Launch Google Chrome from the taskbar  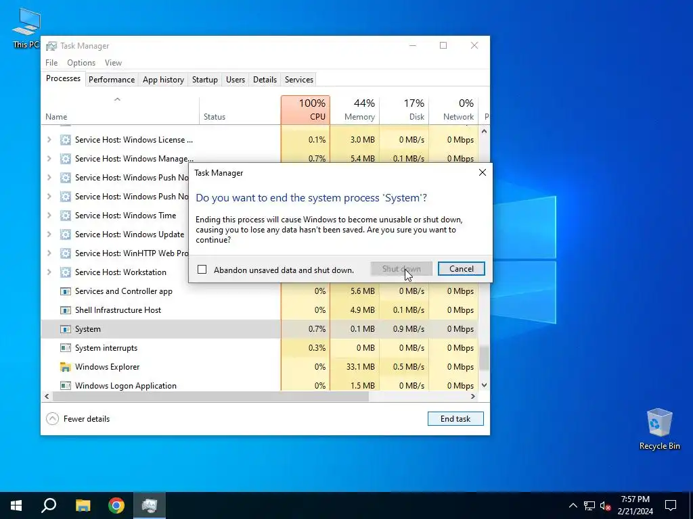pyautogui.click(x=116, y=505)
